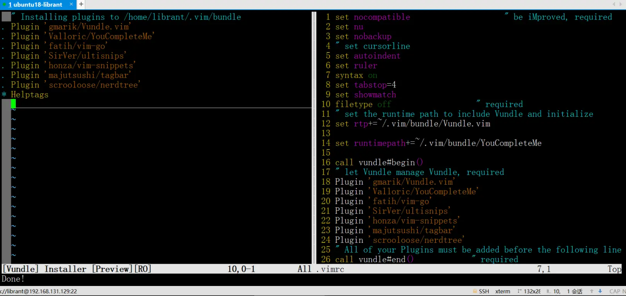626x296 pixels.
Task: Click the 'All of your Plugins' comment line 25
Action: pyautogui.click(x=478, y=250)
